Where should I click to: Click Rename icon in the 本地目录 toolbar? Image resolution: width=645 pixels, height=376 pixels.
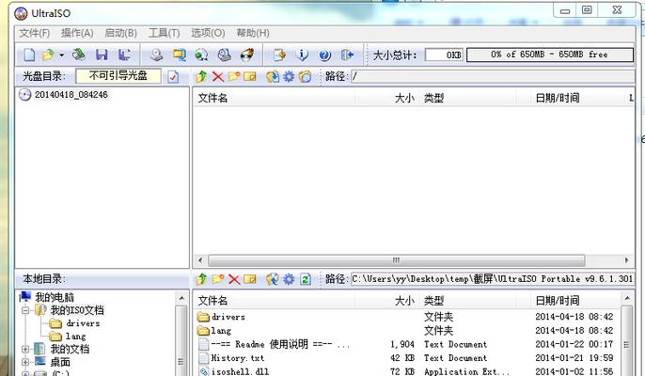[x=250, y=279]
